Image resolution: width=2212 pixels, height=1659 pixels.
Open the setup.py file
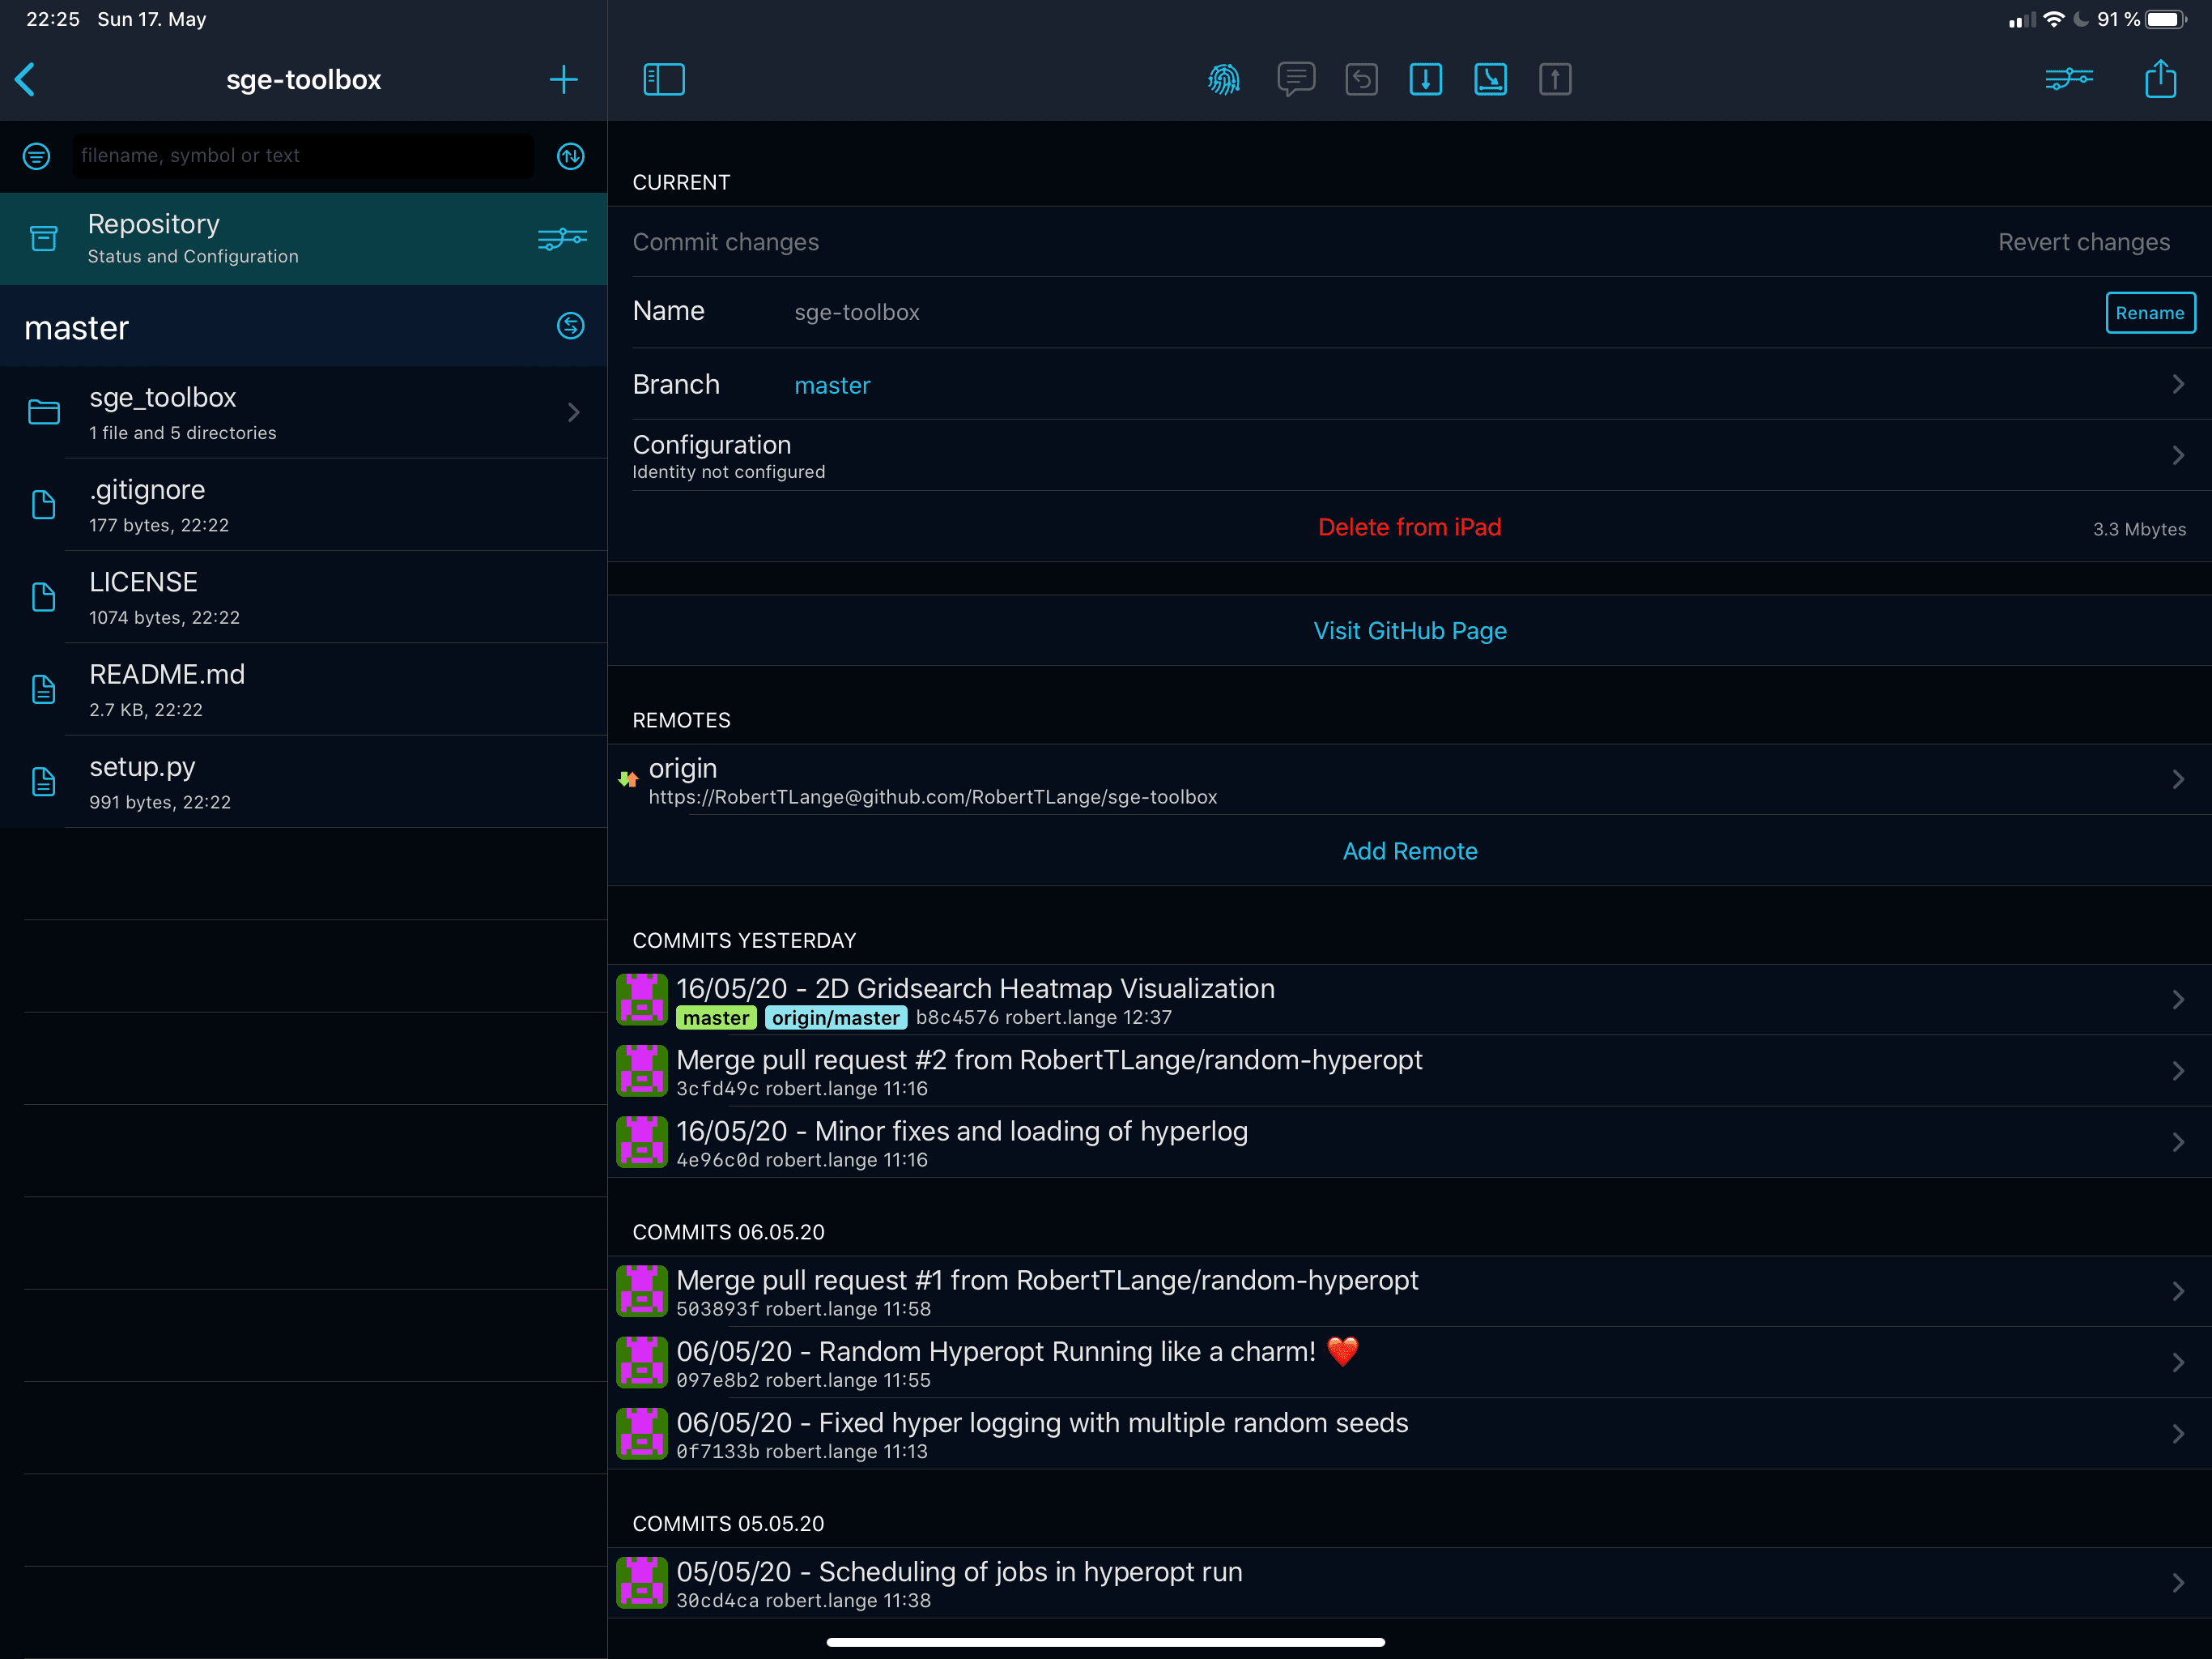pyautogui.click(x=303, y=782)
